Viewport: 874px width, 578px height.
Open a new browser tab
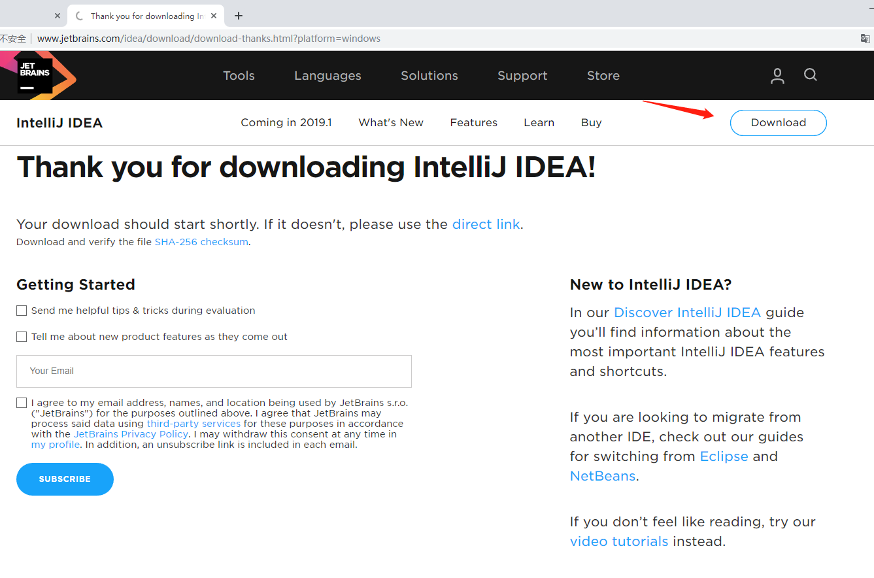click(239, 16)
